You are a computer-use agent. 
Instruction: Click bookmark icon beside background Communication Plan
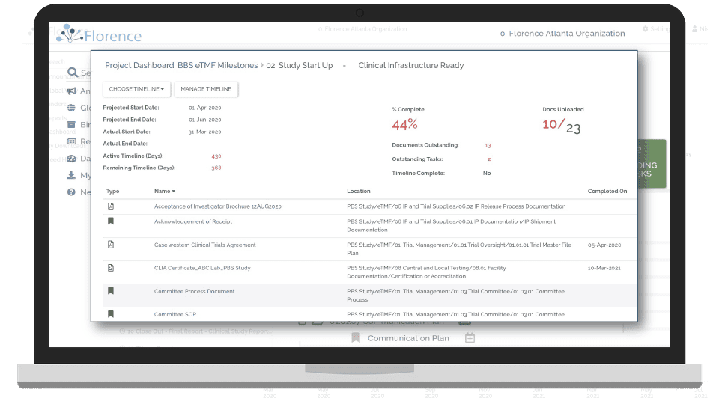(x=355, y=338)
